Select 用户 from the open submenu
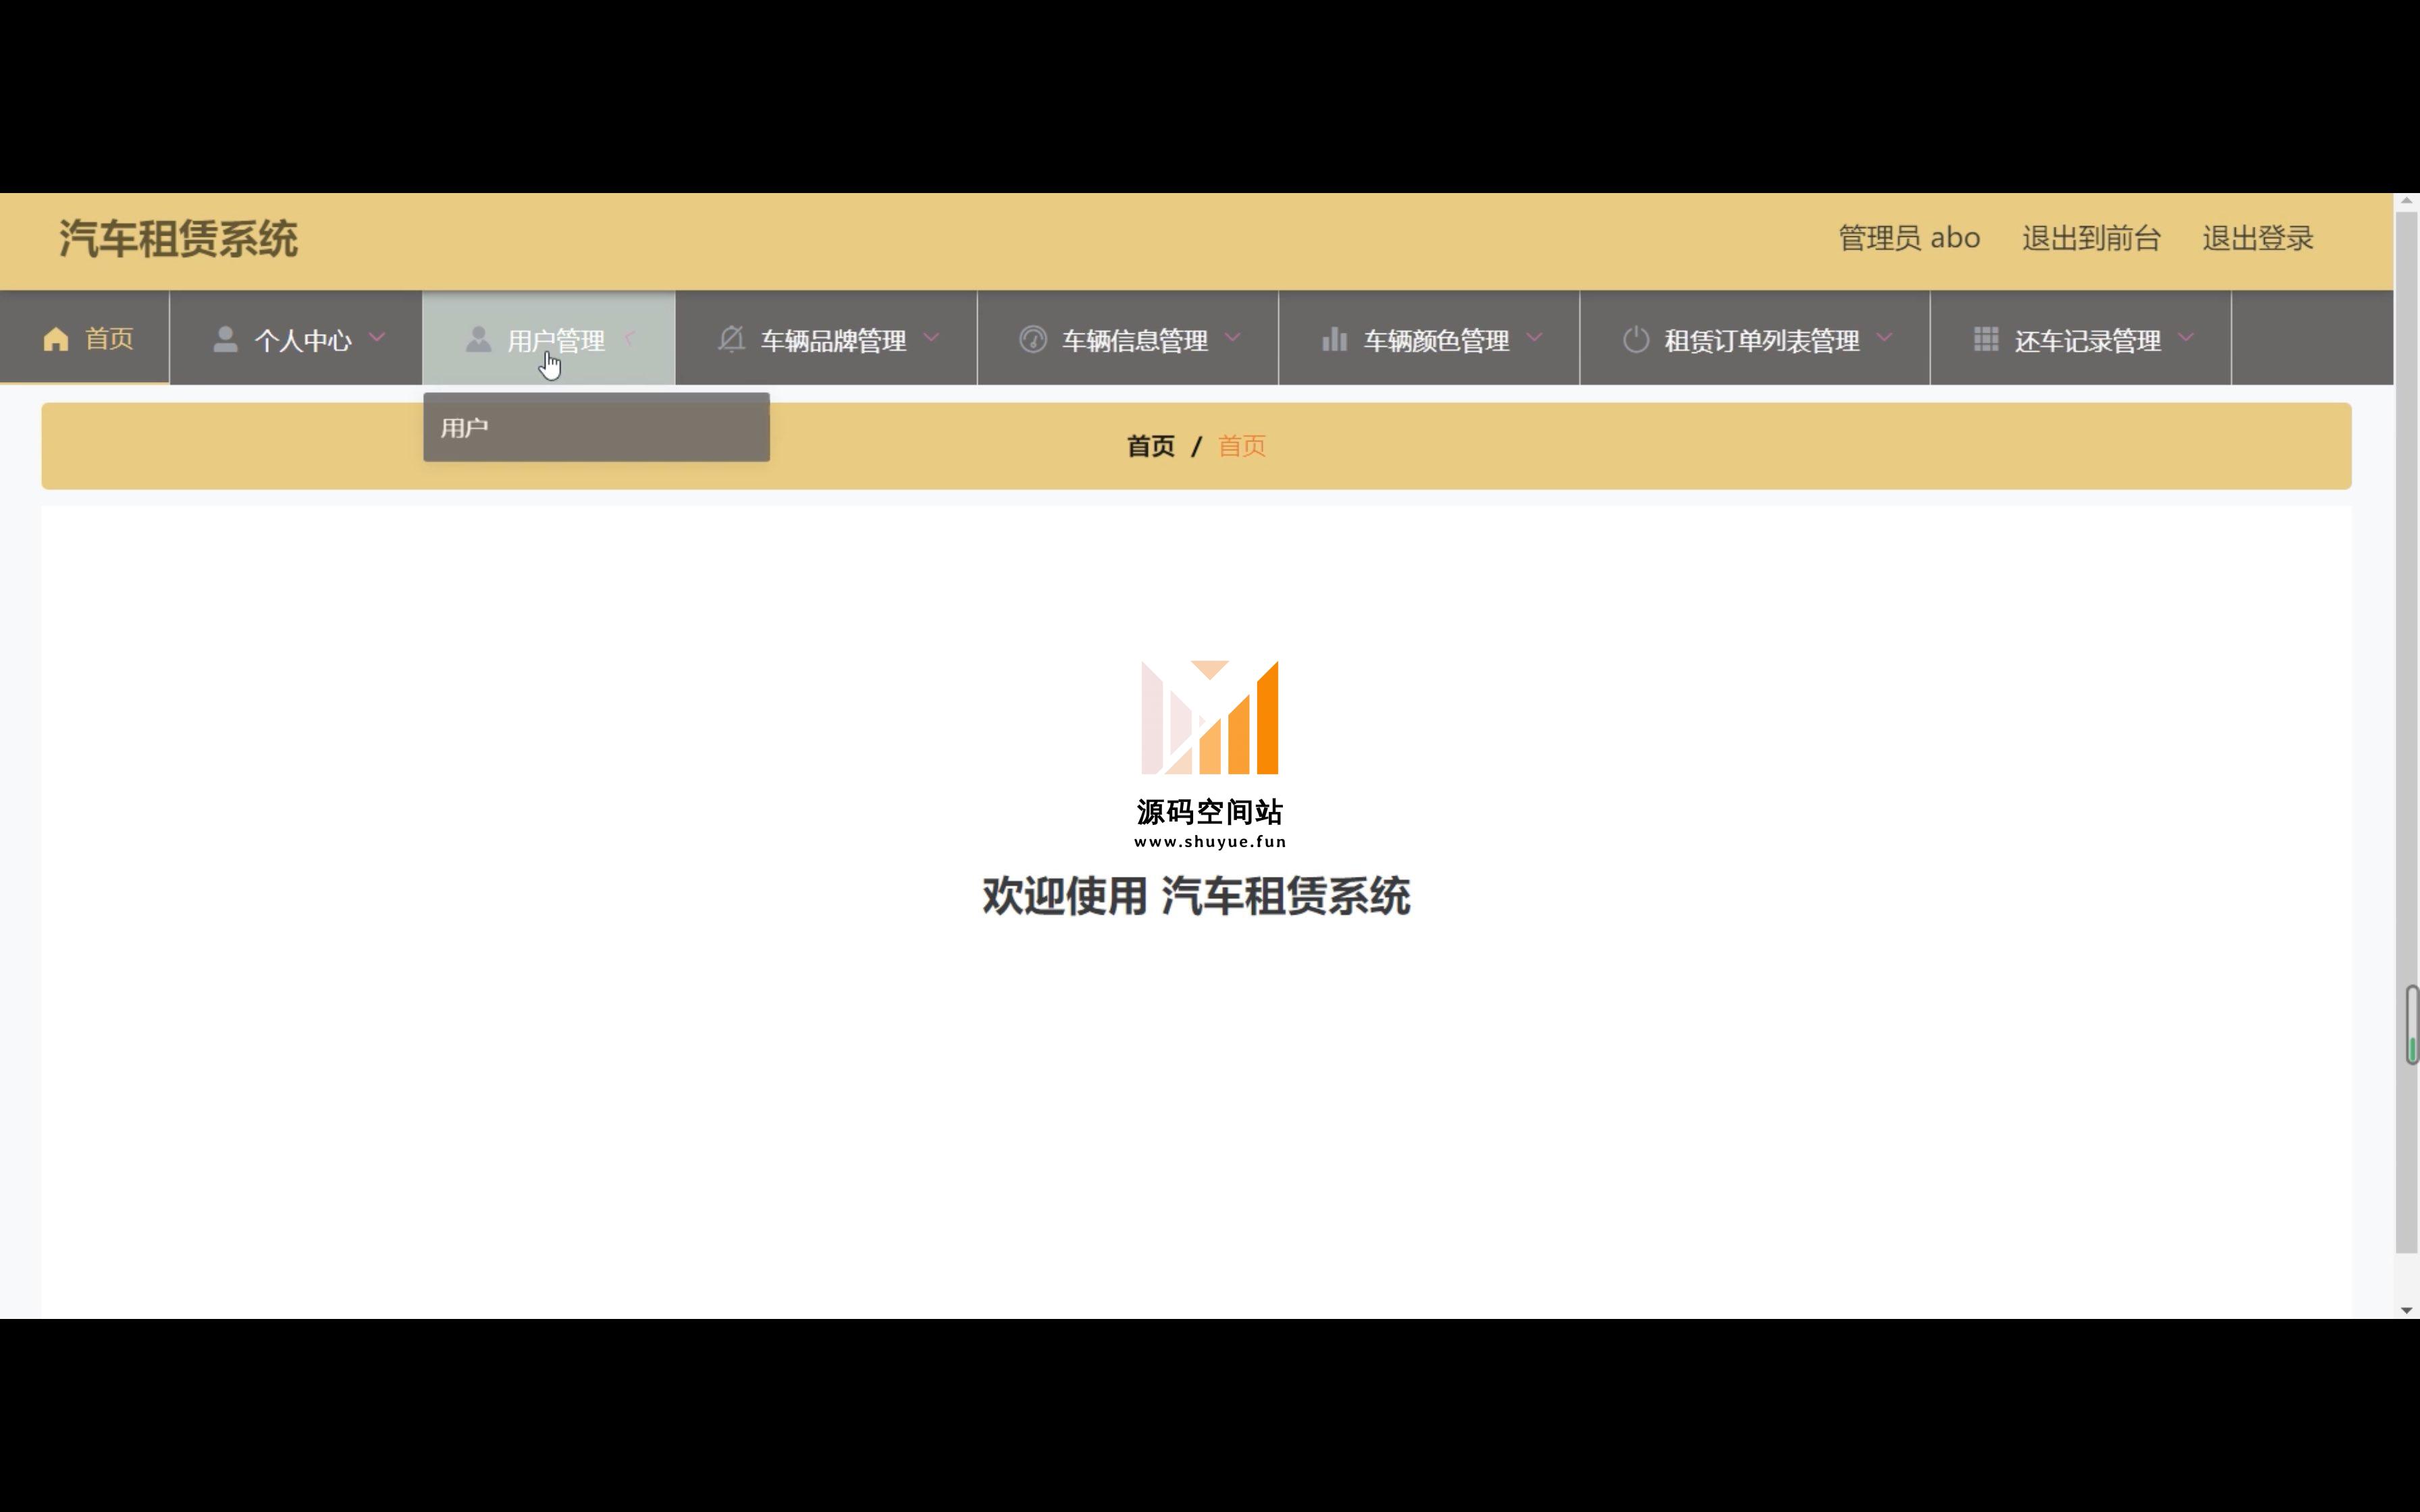This screenshot has width=2420, height=1512. 596,428
